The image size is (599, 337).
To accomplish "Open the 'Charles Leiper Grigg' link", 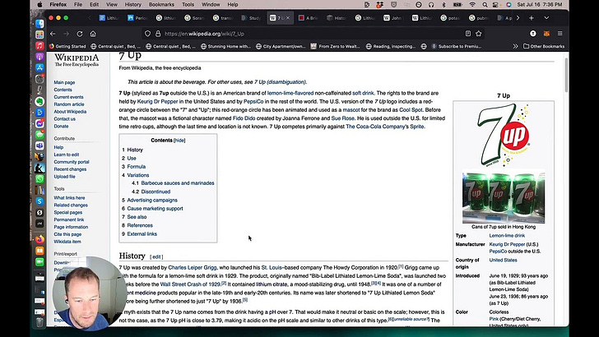I will pyautogui.click(x=193, y=267).
